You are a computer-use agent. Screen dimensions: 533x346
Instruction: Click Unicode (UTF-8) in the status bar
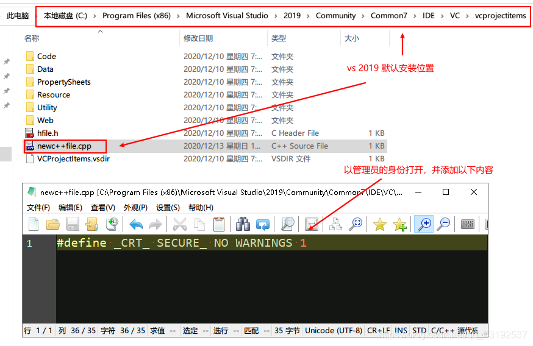tap(334, 330)
